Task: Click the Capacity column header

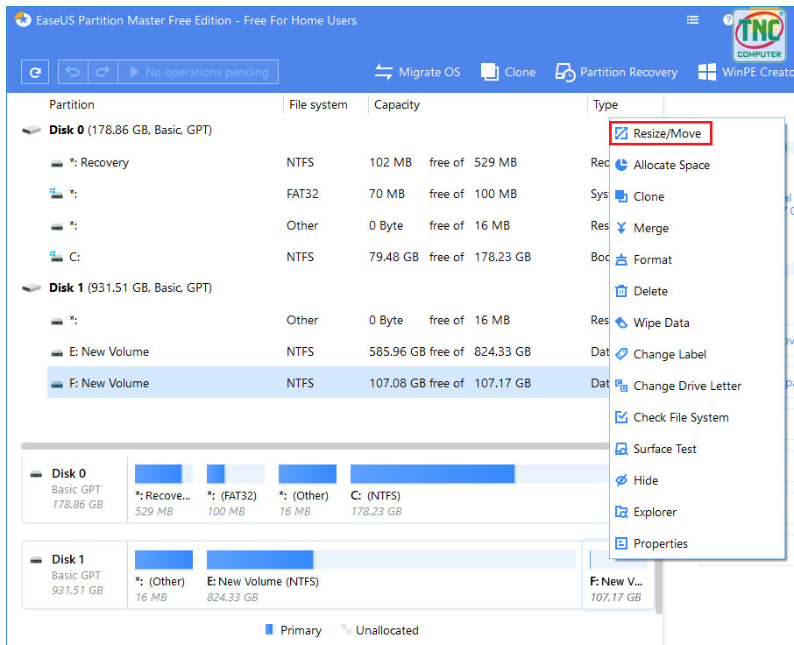Action: (x=396, y=104)
